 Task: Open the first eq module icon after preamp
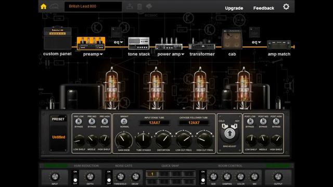tap(116, 32)
